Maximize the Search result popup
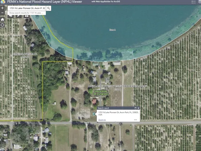201x151 pixels. click(x=135, y=108)
